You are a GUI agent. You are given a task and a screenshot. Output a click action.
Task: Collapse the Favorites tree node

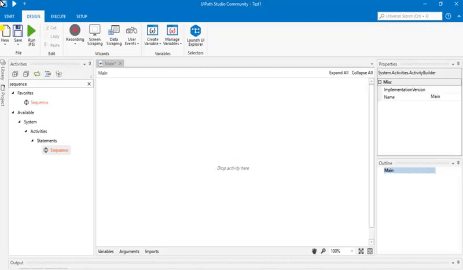point(13,93)
